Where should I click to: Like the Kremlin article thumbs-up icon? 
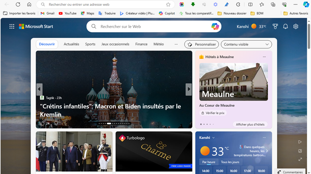(43, 123)
